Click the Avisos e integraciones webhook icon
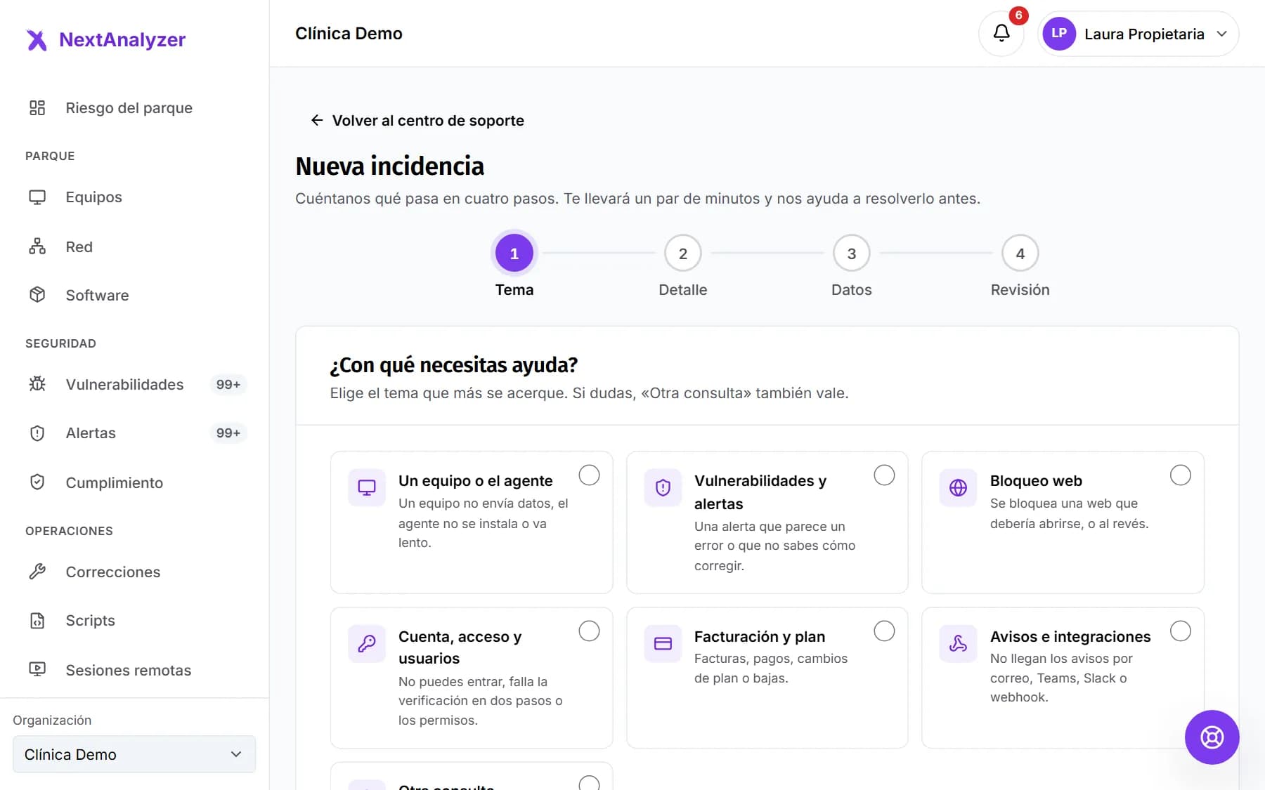Image resolution: width=1265 pixels, height=790 pixels. tap(958, 643)
